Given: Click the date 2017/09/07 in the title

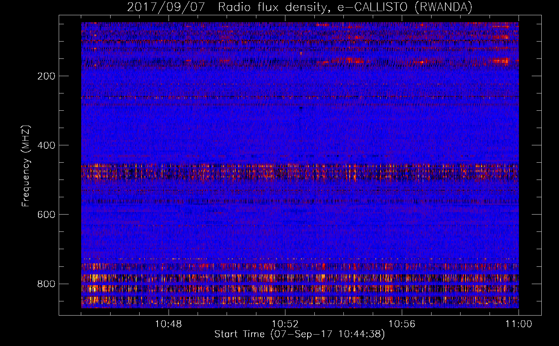Looking at the screenshot, I should 166,7.
